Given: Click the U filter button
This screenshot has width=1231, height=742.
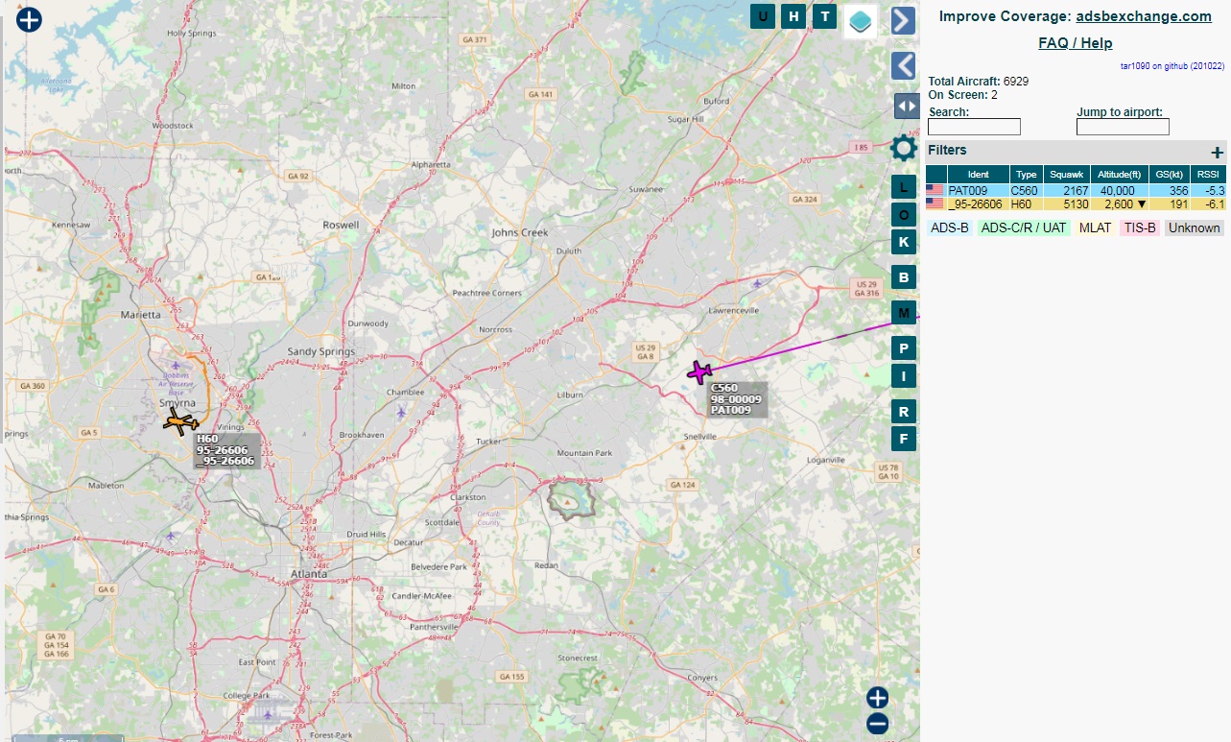Looking at the screenshot, I should [x=763, y=16].
